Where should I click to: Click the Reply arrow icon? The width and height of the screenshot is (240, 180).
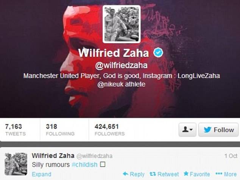coord(126,174)
